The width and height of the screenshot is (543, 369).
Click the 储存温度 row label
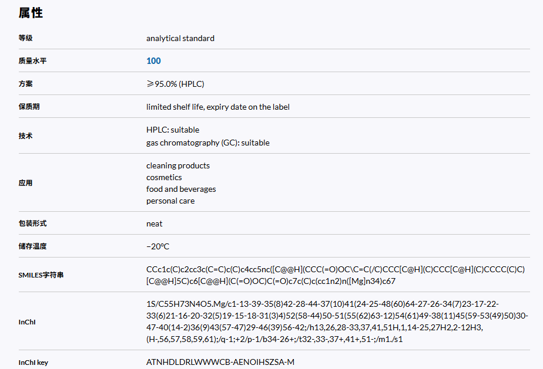(32, 246)
